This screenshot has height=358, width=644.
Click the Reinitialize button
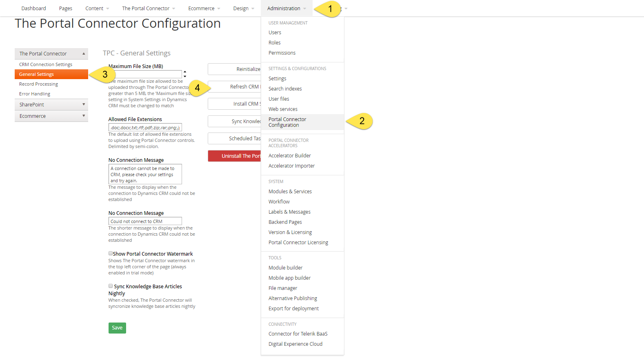pos(234,69)
